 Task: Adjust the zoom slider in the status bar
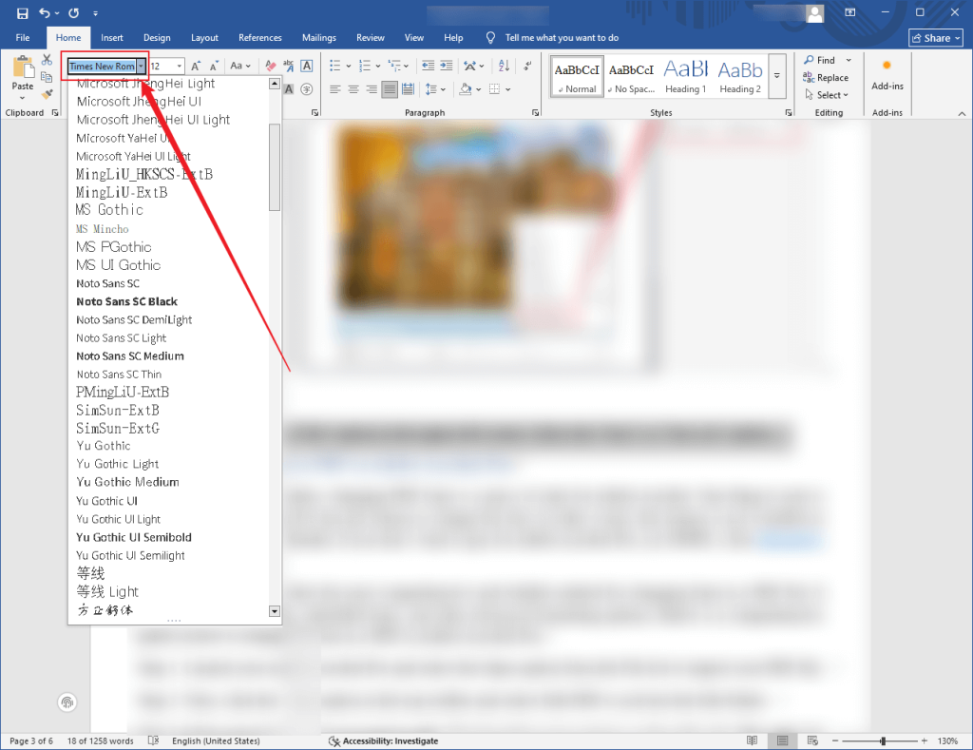click(x=884, y=740)
